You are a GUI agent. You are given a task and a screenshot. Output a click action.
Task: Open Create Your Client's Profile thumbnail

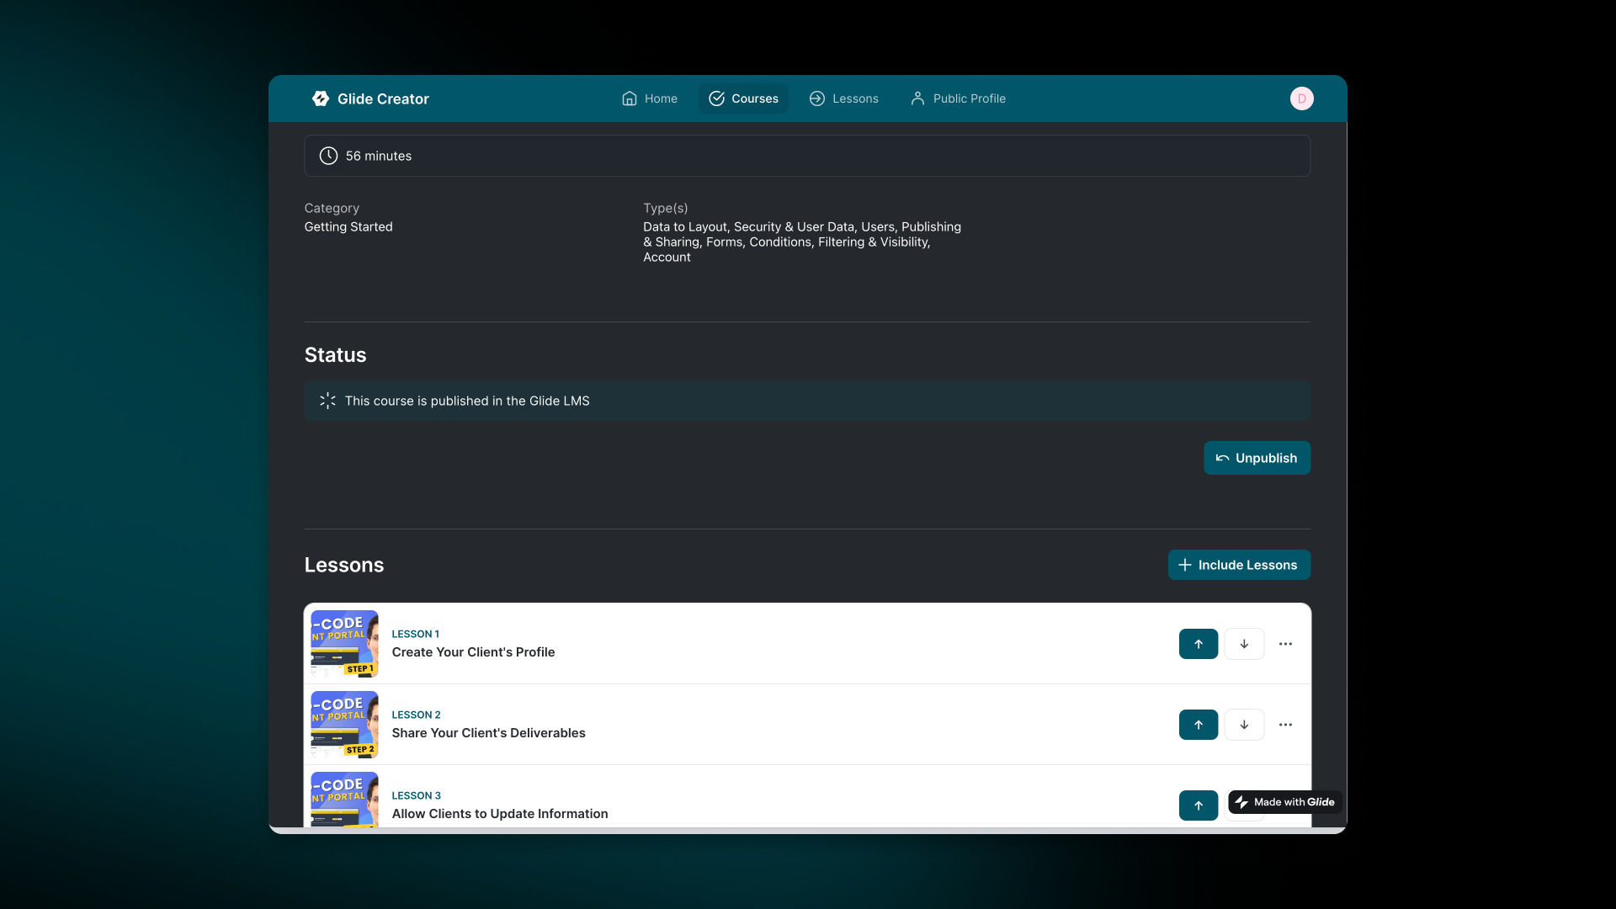click(344, 644)
